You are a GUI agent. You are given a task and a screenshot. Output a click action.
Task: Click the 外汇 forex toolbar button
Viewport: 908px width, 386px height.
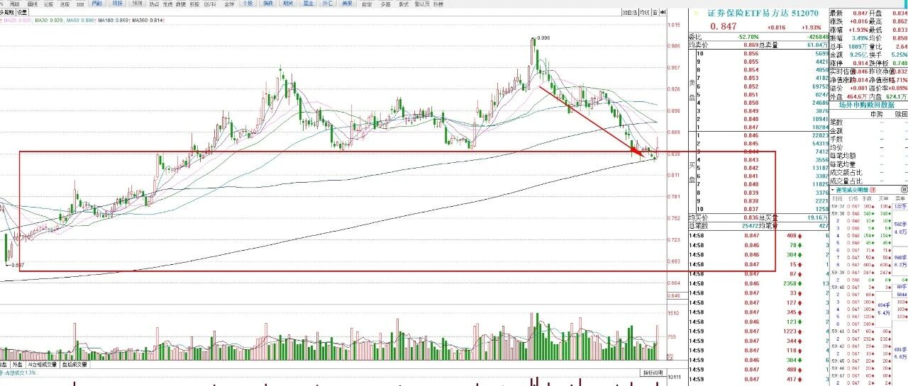pos(328,4)
